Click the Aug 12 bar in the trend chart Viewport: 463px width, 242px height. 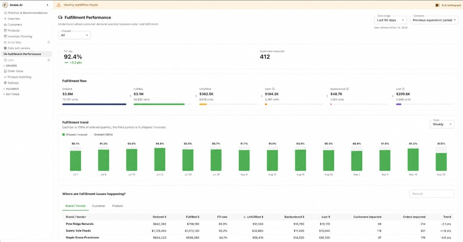[272, 161]
